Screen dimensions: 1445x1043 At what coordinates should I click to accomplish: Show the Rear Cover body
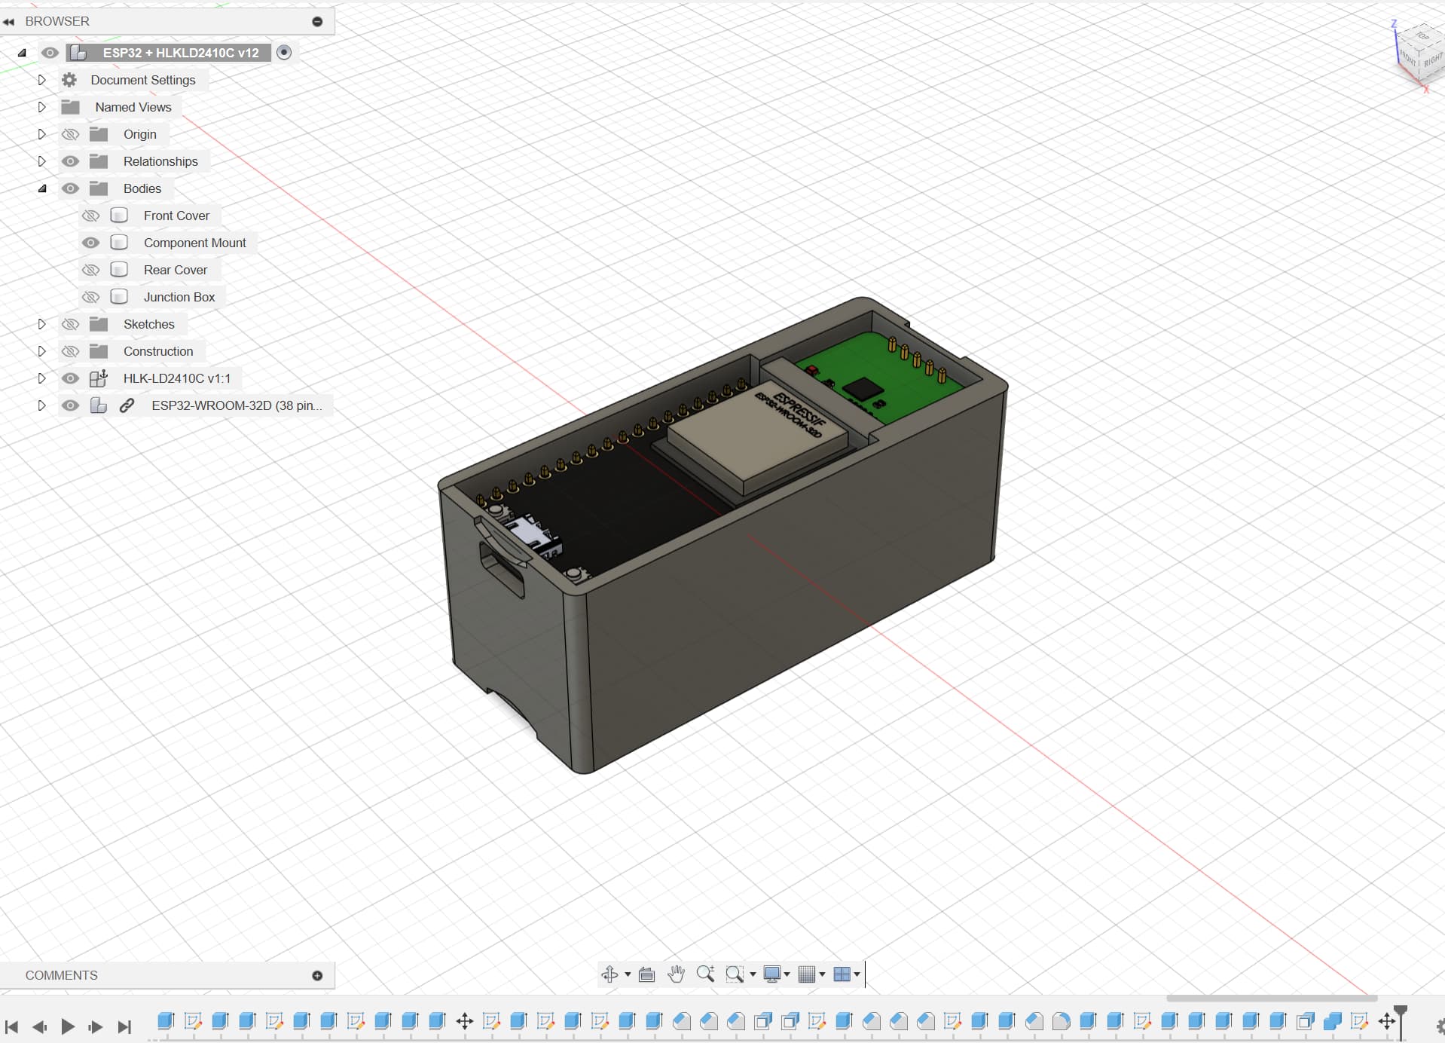coord(90,270)
